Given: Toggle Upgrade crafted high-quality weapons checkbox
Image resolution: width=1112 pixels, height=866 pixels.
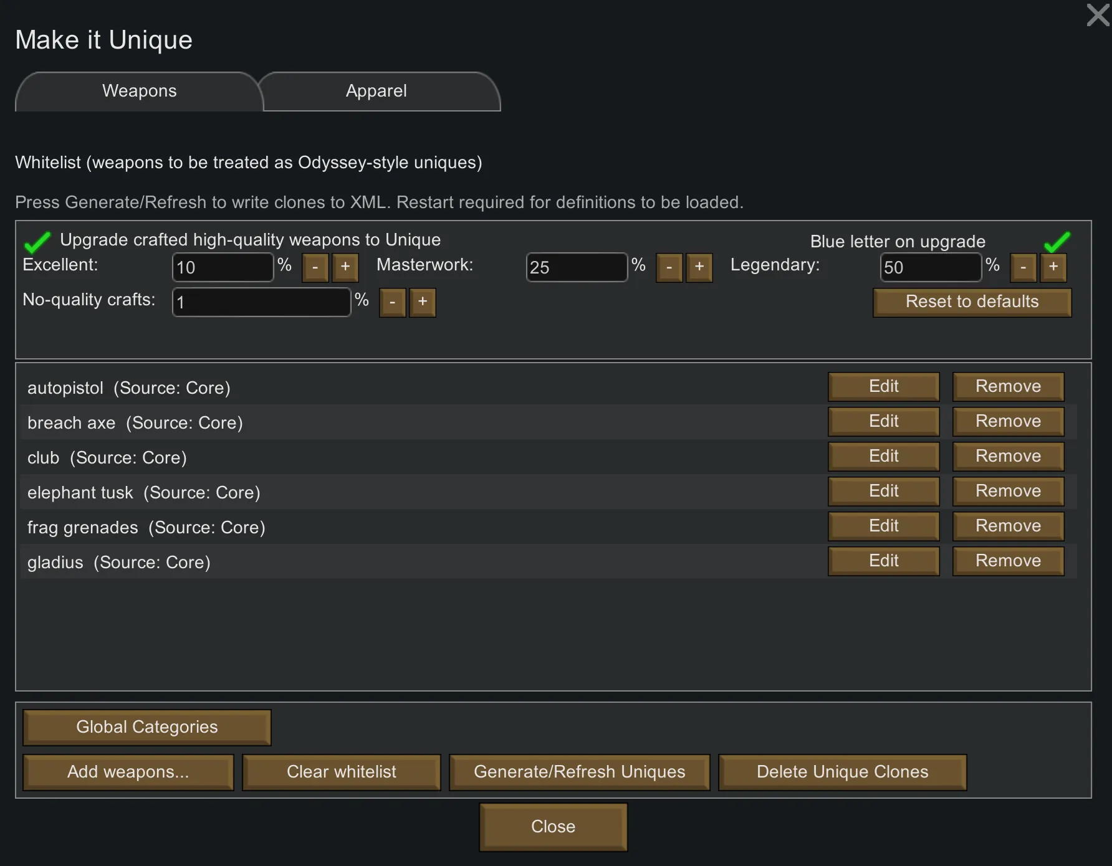Looking at the screenshot, I should (37, 241).
